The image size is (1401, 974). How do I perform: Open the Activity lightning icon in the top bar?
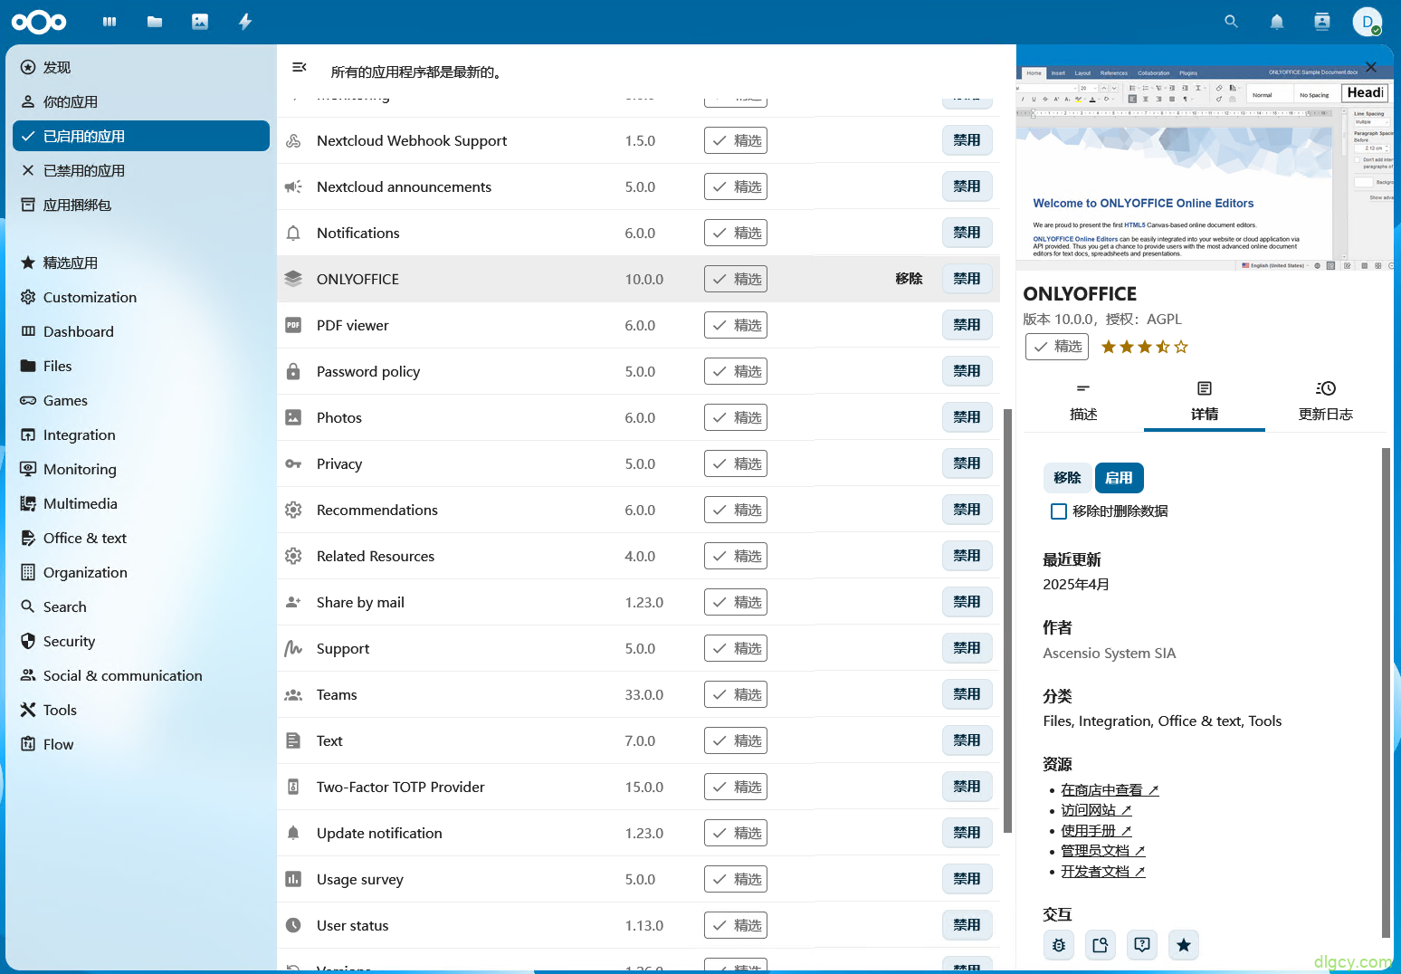coord(245,22)
